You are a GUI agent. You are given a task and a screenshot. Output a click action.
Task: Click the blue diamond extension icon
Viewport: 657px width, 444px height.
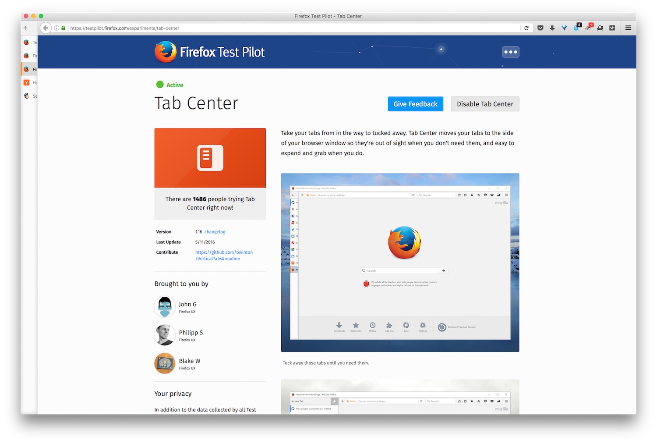coord(564,28)
